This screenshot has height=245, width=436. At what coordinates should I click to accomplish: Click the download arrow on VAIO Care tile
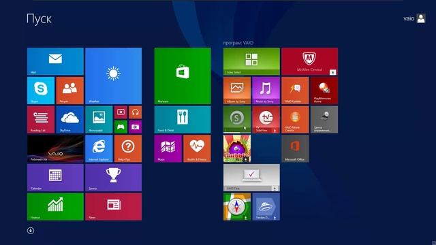275,189
